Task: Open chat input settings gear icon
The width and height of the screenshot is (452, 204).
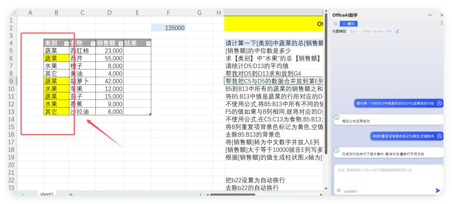Action: point(339,191)
